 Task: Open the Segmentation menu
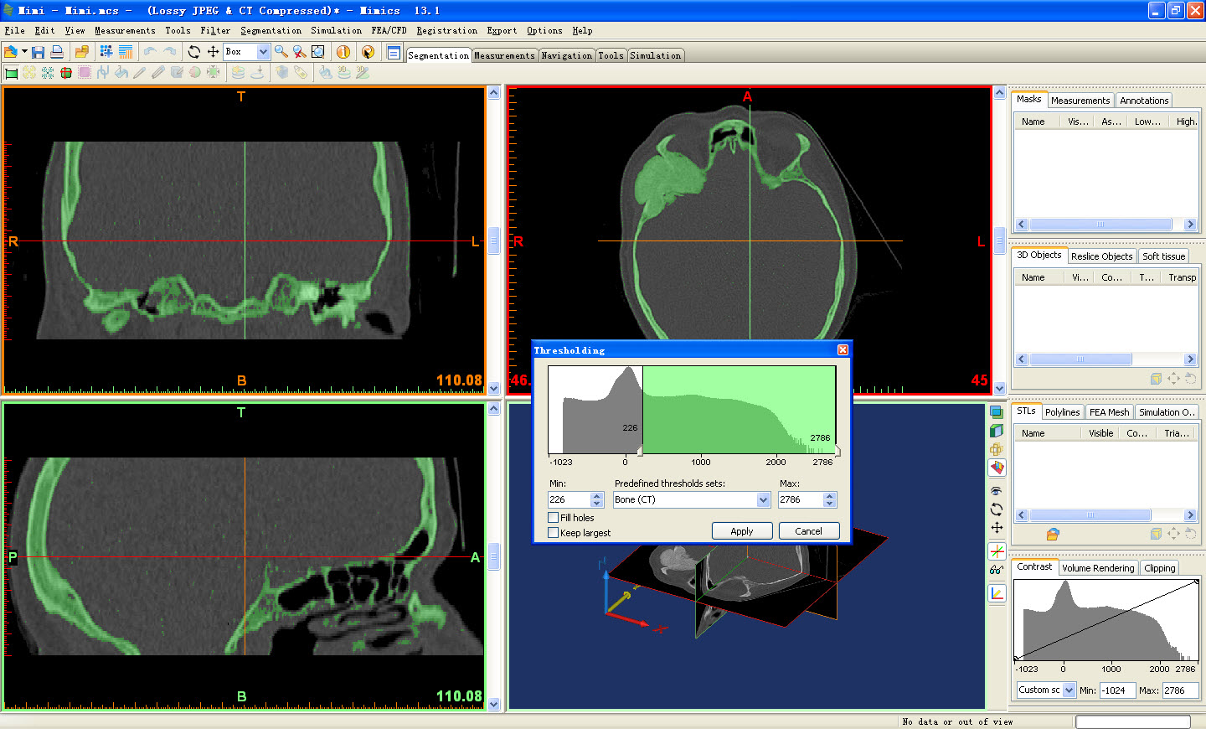point(271,30)
